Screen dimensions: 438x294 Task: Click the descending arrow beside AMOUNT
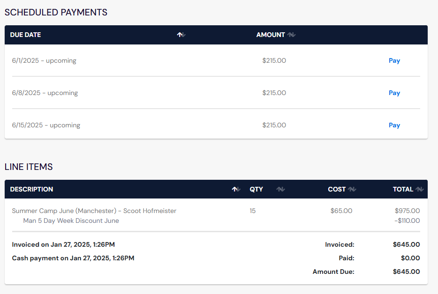(x=292, y=36)
